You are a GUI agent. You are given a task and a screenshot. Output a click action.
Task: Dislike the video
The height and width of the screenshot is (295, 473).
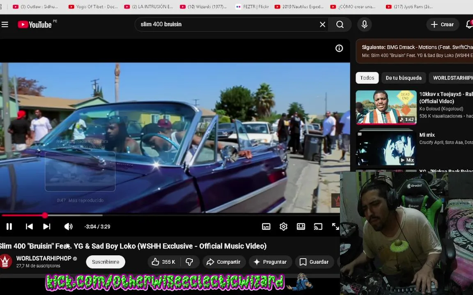click(x=189, y=262)
